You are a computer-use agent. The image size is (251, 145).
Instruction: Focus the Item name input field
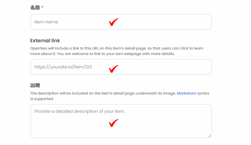pyautogui.click(x=121, y=22)
